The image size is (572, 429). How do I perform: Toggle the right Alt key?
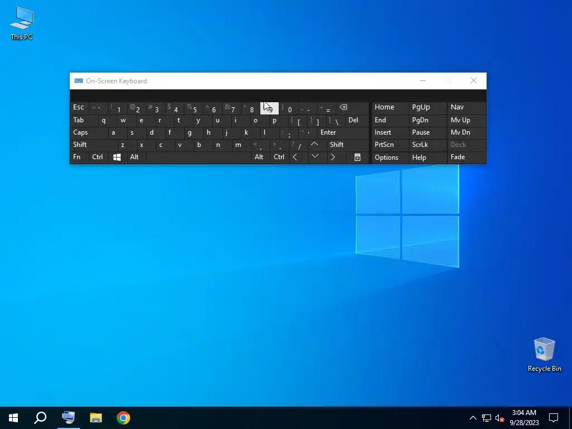click(x=260, y=157)
